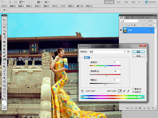Select the History Brush tool
Image resolution: width=158 pixels, height=118 pixels.
pos(4,52)
